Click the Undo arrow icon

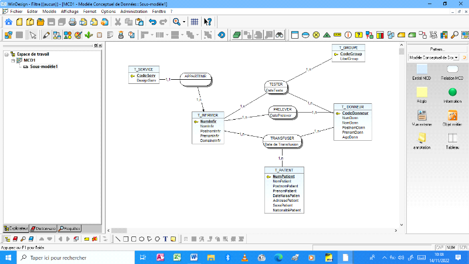coord(152,22)
